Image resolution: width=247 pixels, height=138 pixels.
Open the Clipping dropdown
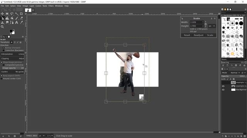(x=12, y=59)
